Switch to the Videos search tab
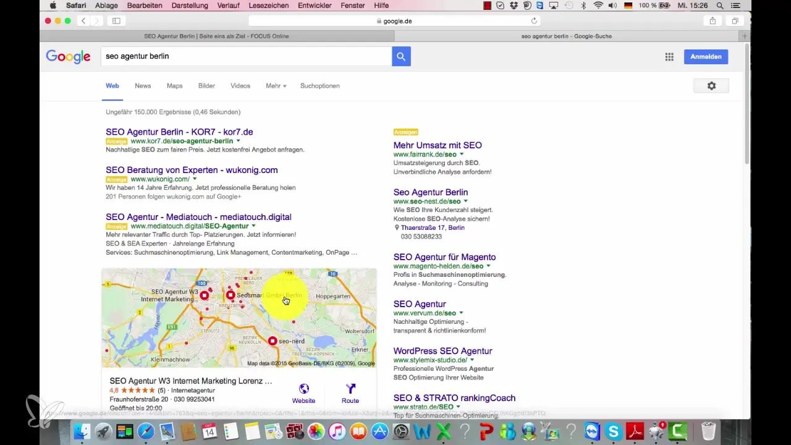The height and width of the screenshot is (445, 791). [x=240, y=86]
